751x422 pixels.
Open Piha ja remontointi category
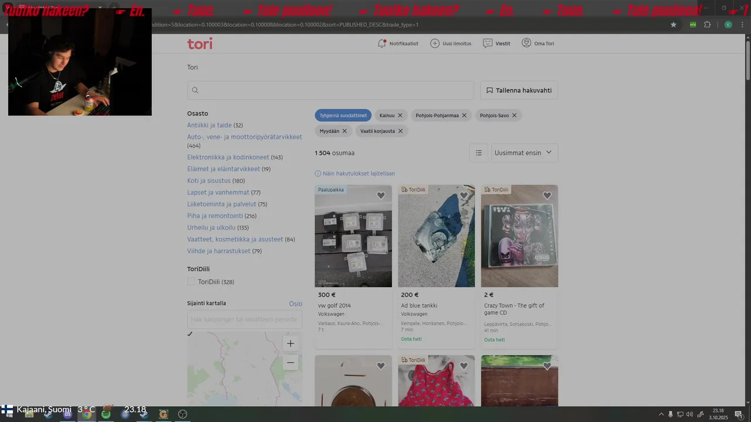tap(215, 216)
